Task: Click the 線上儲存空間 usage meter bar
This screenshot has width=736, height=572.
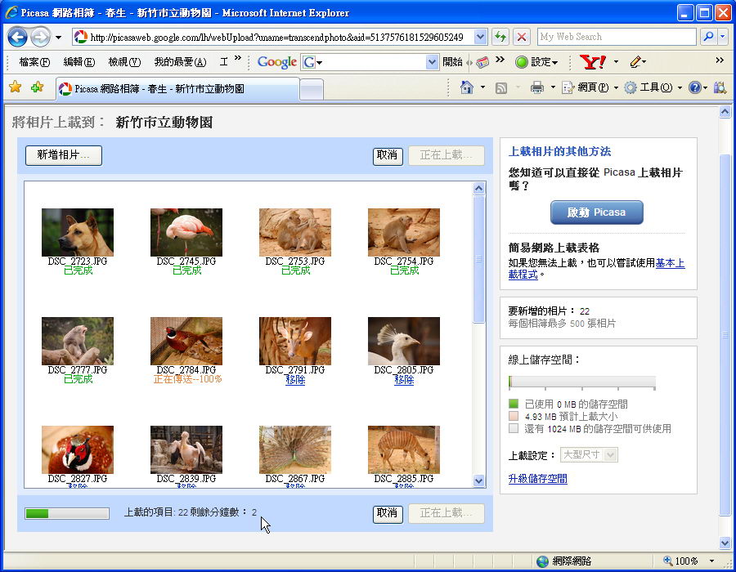Action: (582, 382)
